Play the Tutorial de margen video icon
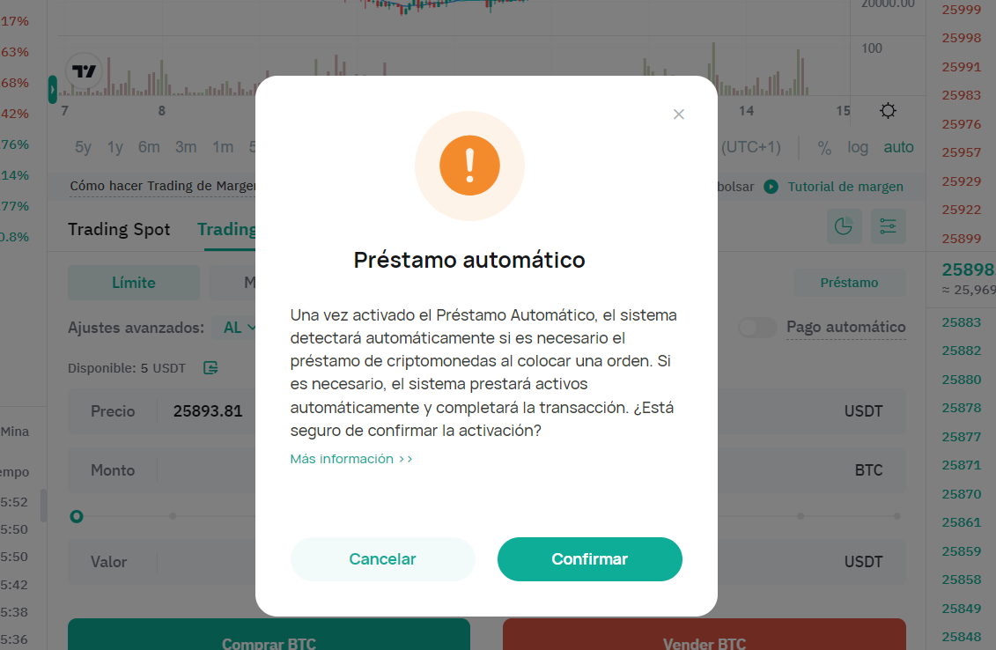The width and height of the screenshot is (996, 650). [x=771, y=187]
